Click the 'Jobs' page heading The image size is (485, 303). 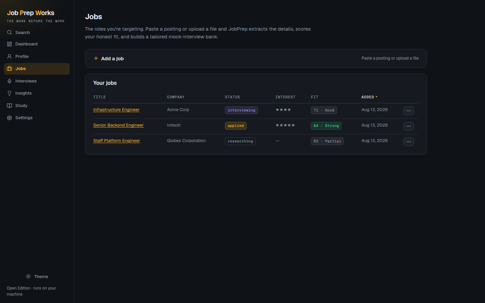pos(94,17)
